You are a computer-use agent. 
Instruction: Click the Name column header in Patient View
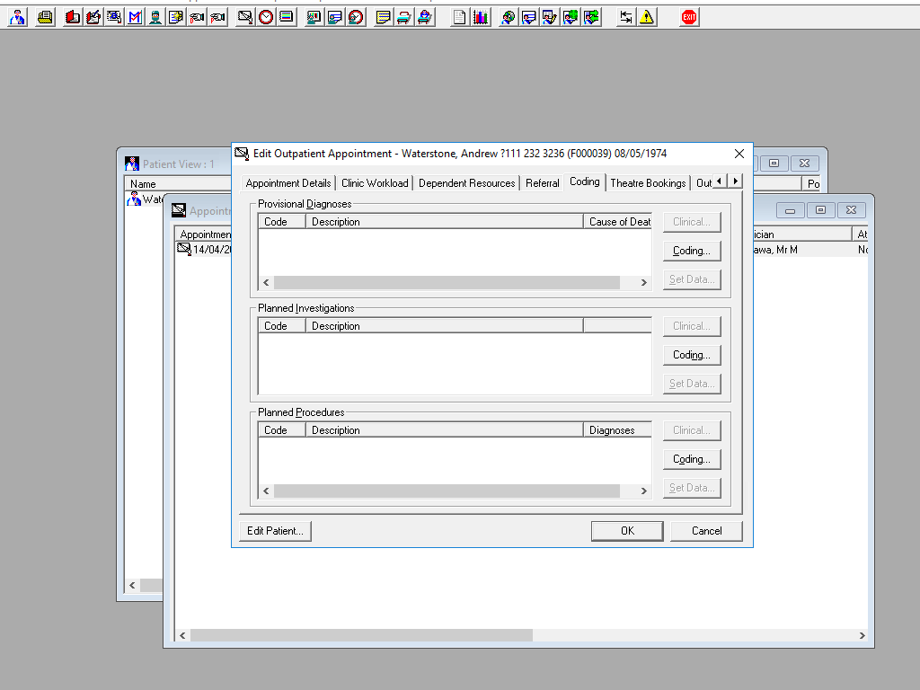point(179,183)
